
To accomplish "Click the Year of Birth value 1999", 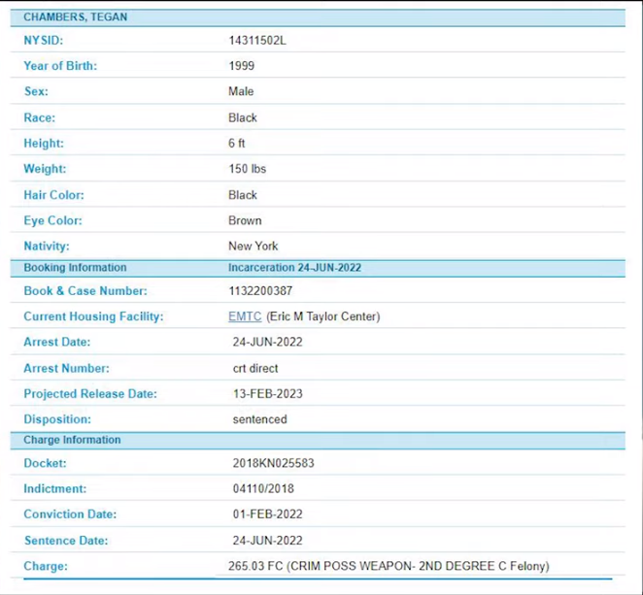I will [242, 66].
